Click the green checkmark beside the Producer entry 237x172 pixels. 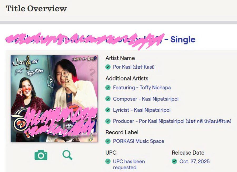[x=108, y=121]
